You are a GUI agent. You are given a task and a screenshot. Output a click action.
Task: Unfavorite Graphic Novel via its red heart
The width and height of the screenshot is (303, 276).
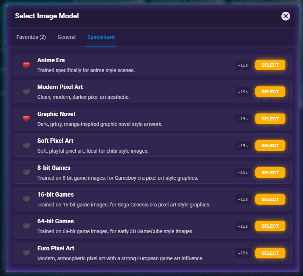point(26,119)
